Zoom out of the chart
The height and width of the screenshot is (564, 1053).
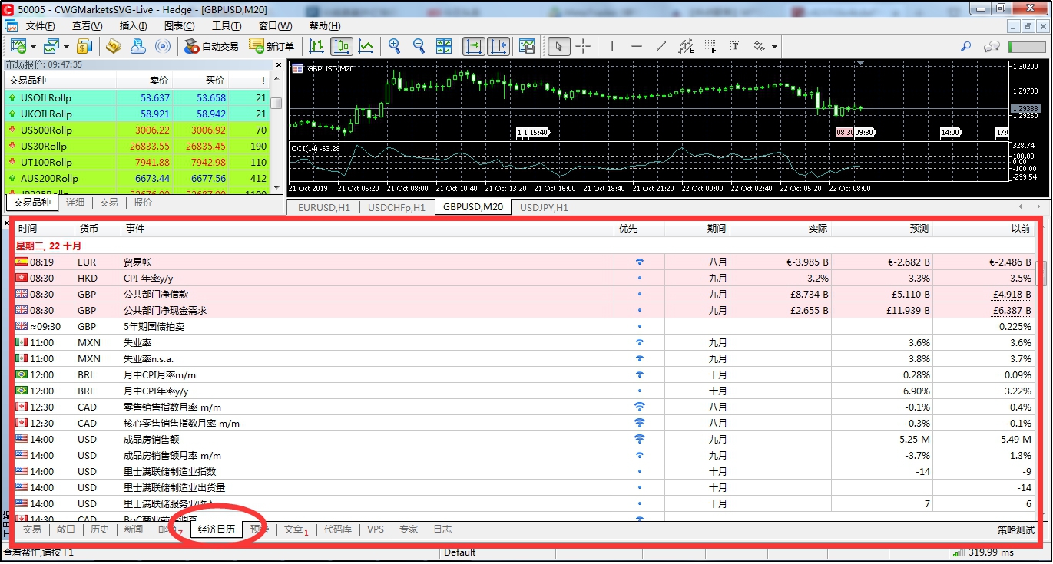pyautogui.click(x=419, y=47)
